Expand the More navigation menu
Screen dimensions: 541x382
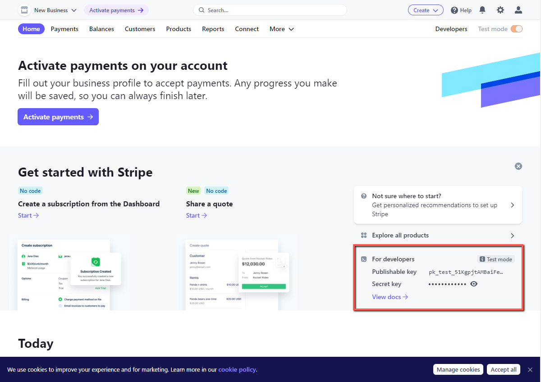281,29
